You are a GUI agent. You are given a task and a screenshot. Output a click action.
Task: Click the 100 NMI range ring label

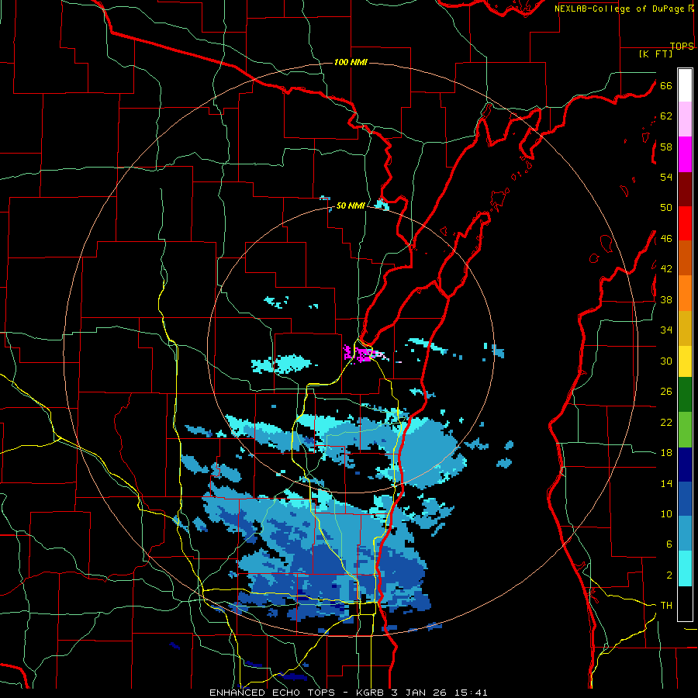(x=351, y=62)
